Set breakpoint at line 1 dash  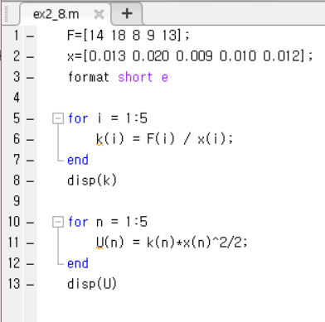(x=31, y=36)
